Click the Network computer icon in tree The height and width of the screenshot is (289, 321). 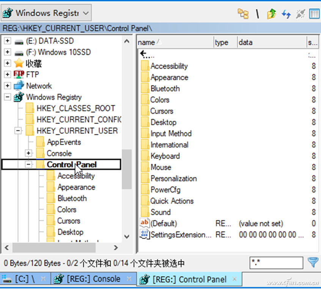[19, 86]
